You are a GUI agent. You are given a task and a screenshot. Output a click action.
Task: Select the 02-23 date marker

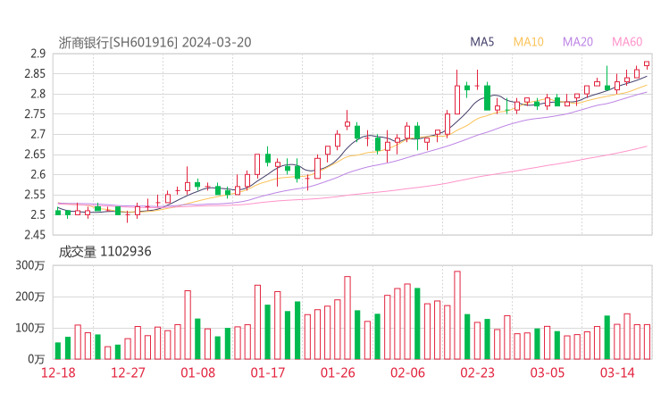pyautogui.click(x=478, y=372)
